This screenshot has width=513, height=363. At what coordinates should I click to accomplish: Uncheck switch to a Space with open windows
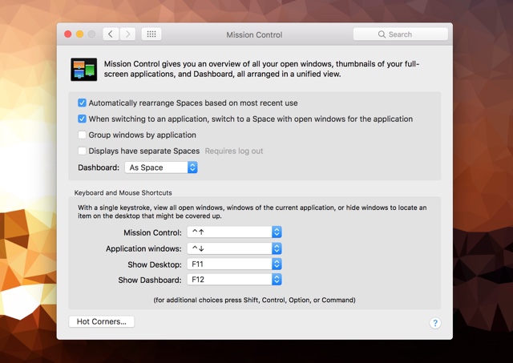(x=82, y=119)
